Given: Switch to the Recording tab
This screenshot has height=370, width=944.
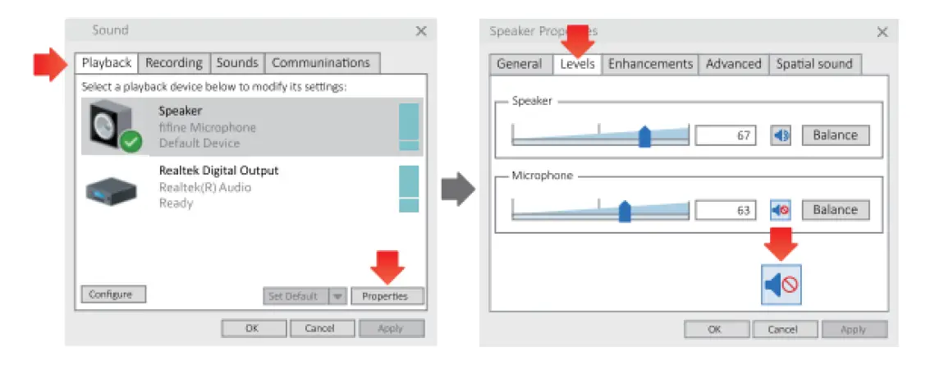Looking at the screenshot, I should click(x=173, y=63).
